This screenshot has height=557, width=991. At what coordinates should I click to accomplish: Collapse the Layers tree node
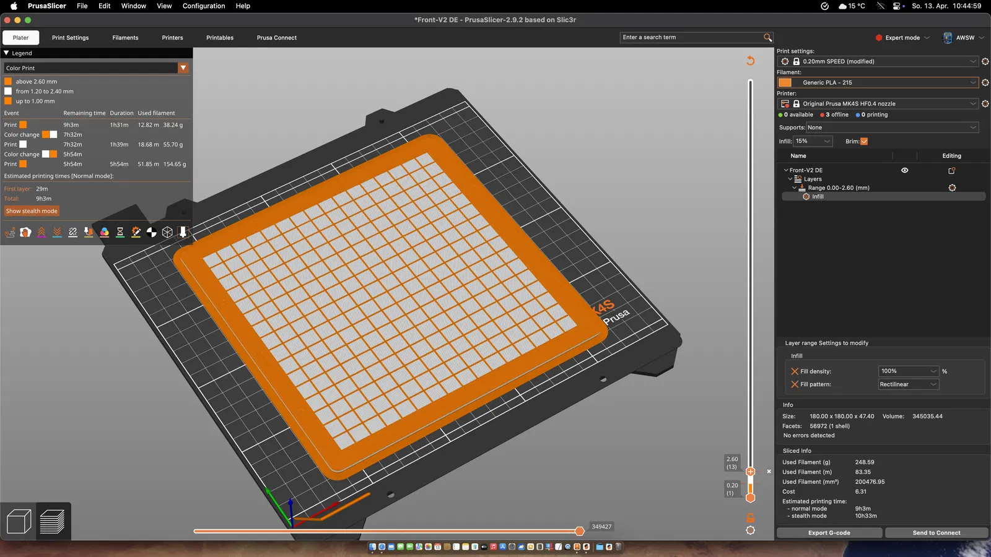click(790, 179)
